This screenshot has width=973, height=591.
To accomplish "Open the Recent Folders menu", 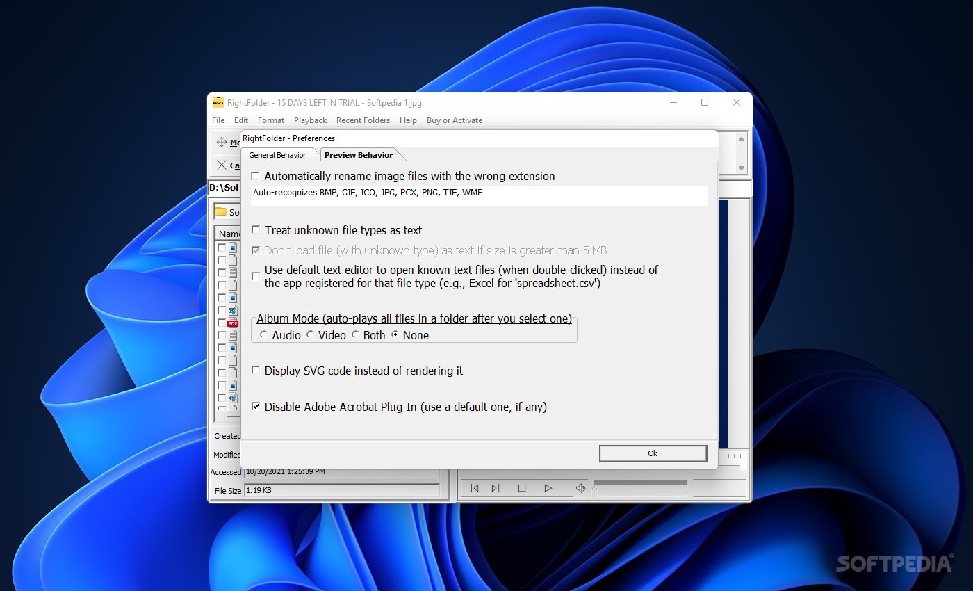I will pos(363,120).
